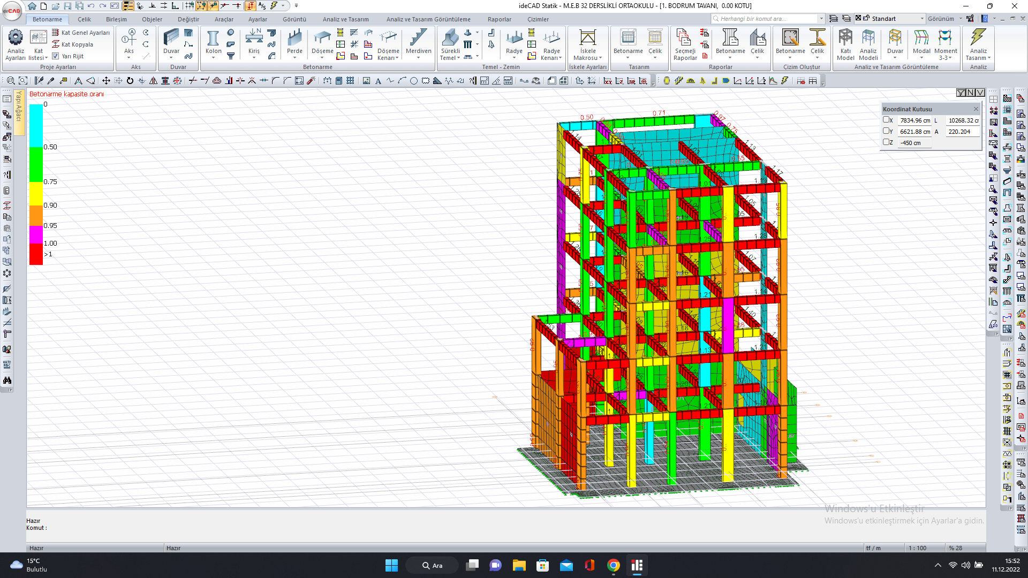Expand the Moment 3-3 dropdown
The image size is (1028, 578).
click(x=950, y=58)
